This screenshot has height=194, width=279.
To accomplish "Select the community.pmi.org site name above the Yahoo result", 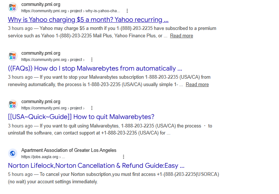I will click(41, 4).
